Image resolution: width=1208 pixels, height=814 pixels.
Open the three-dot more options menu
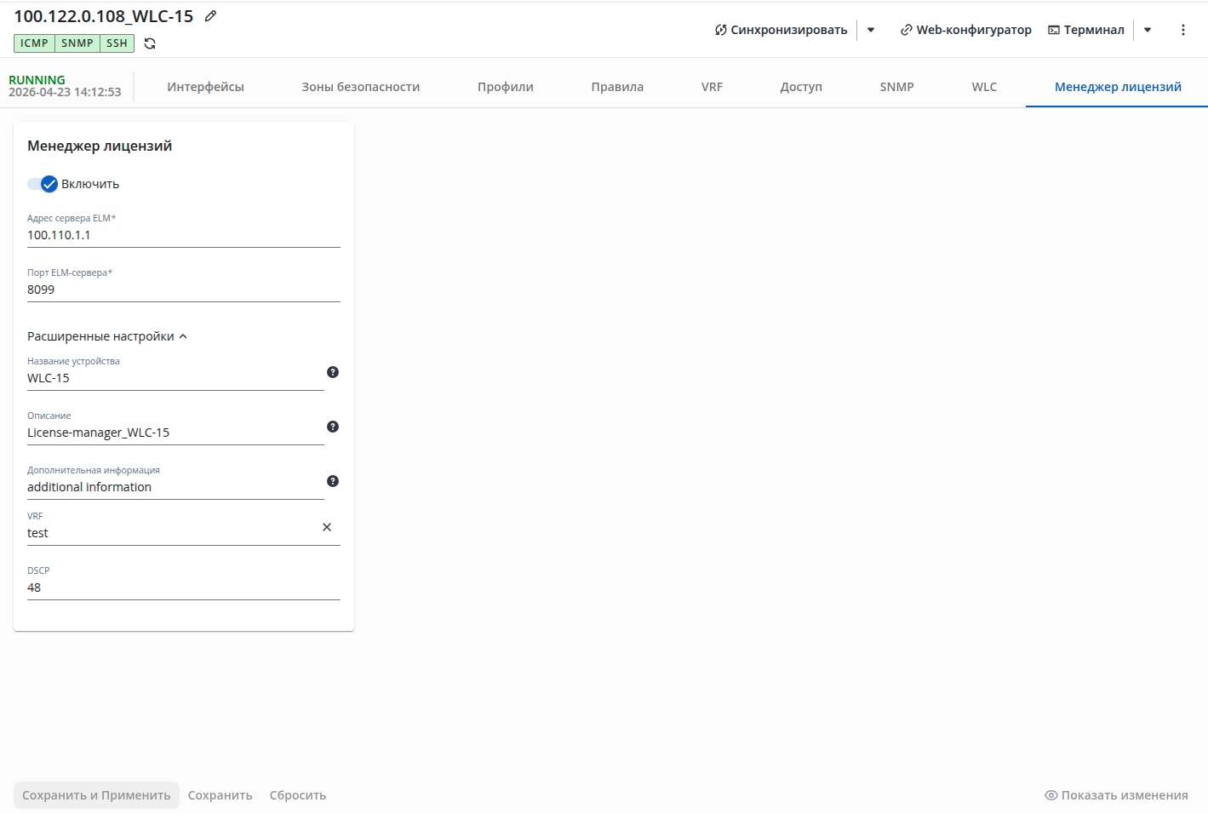pos(1182,30)
